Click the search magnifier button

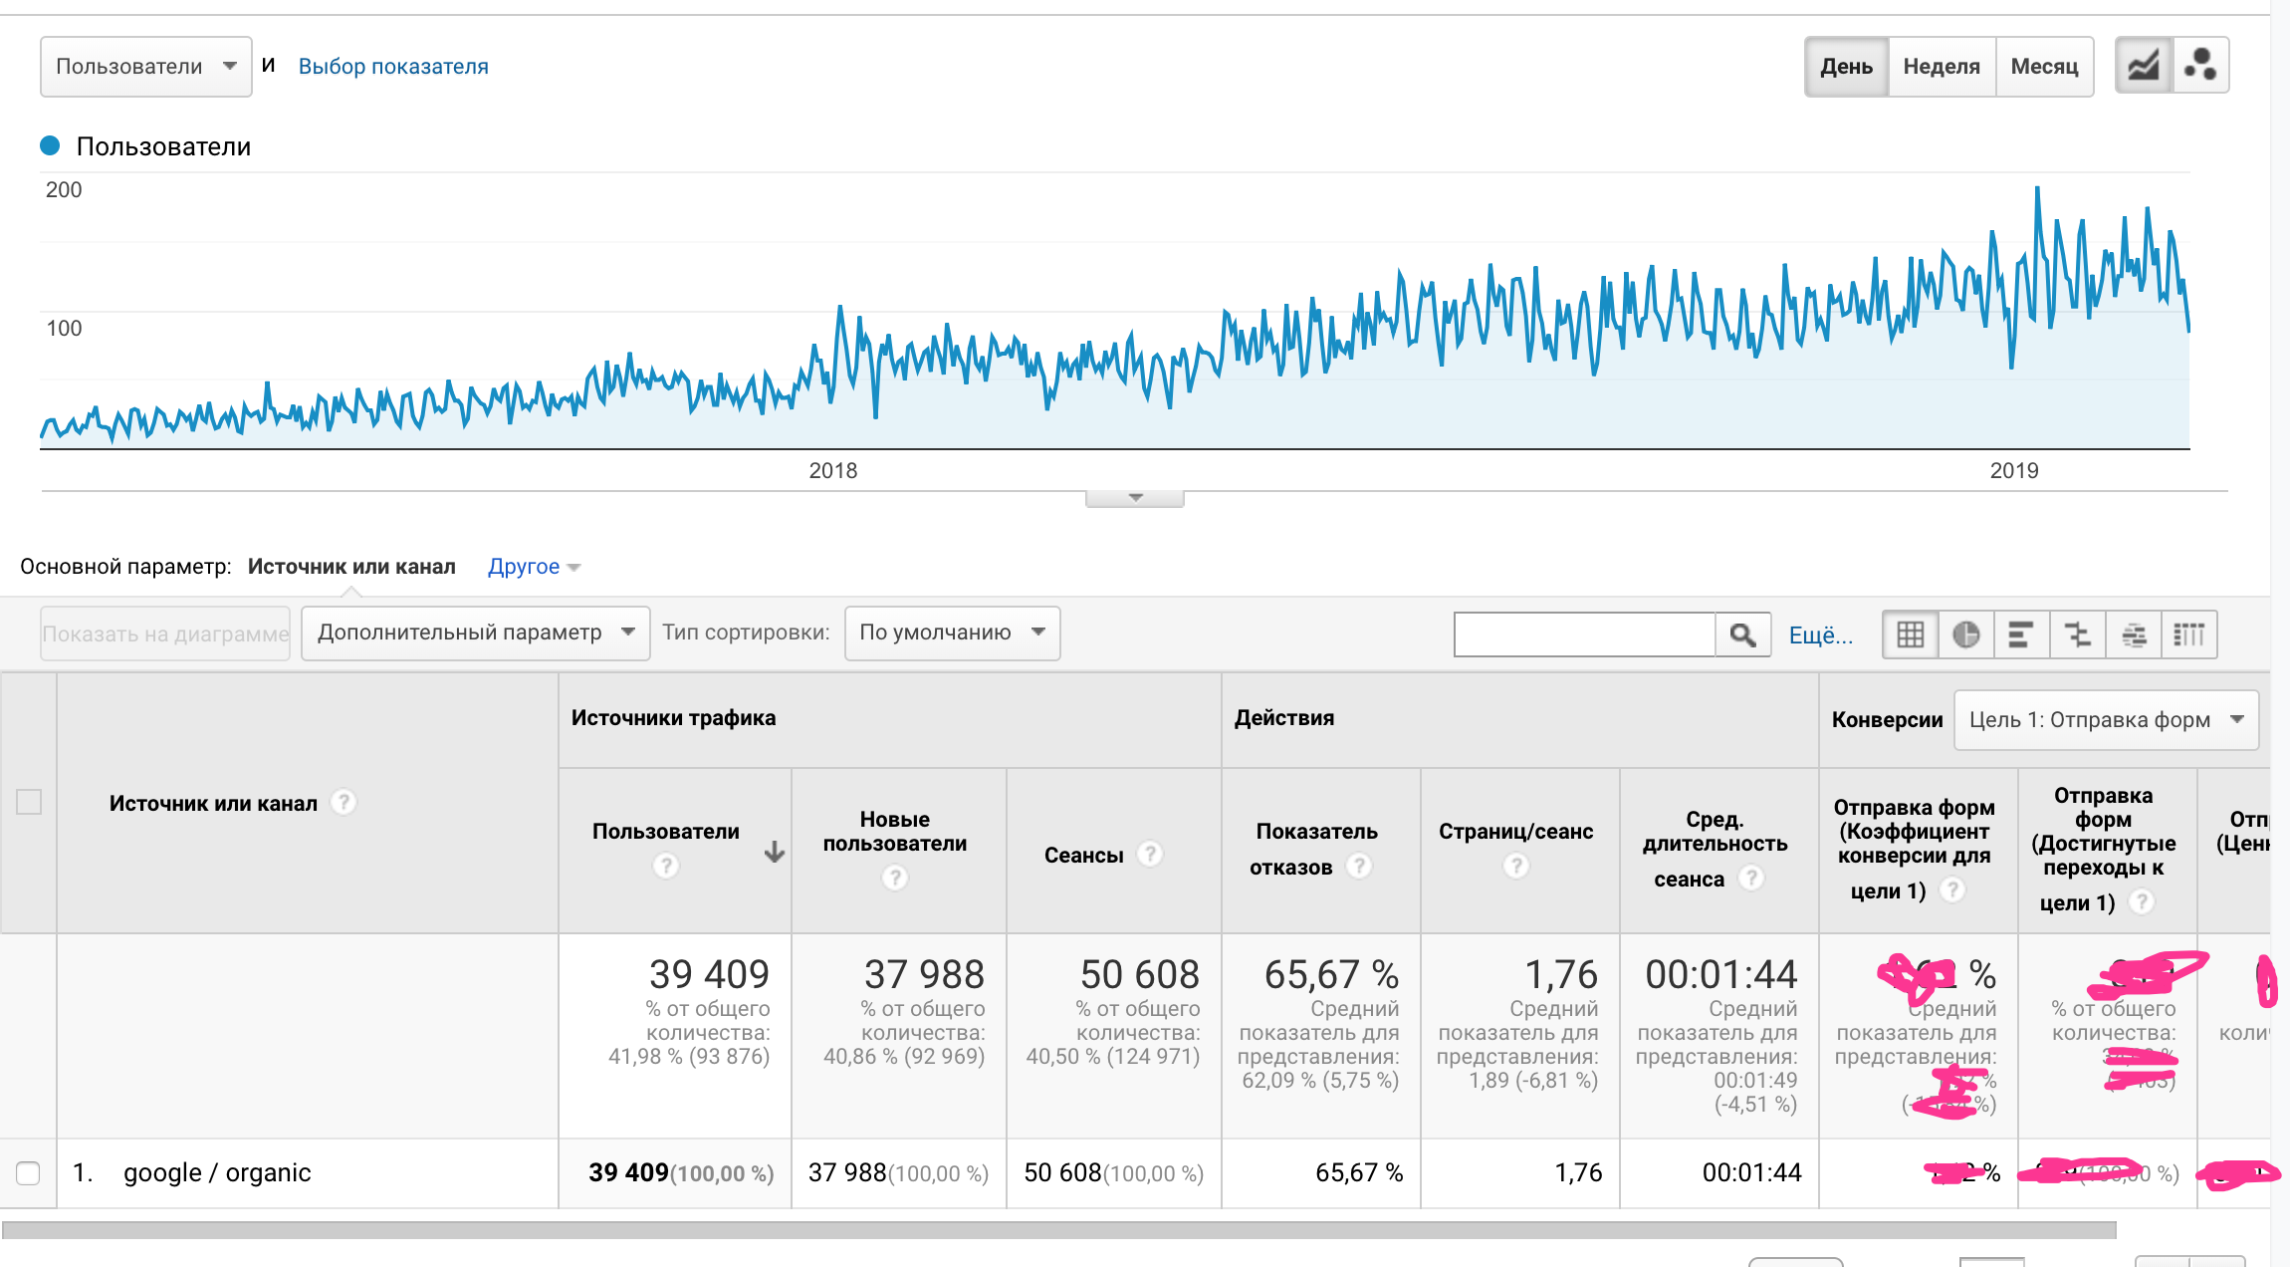1742,634
